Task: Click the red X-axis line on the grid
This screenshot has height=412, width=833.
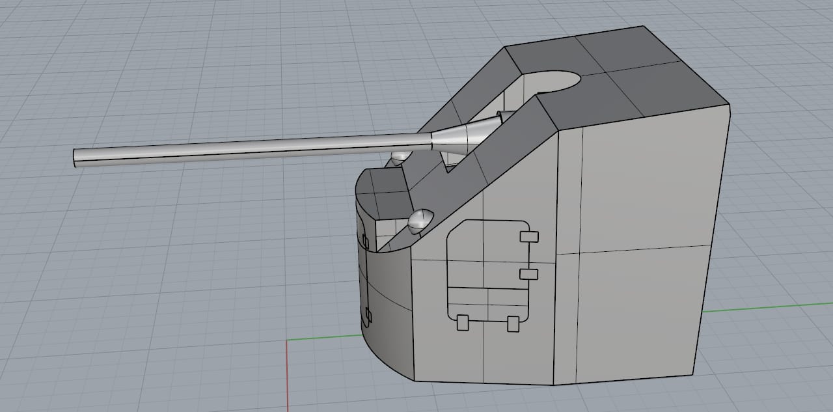Action: pyautogui.click(x=287, y=378)
